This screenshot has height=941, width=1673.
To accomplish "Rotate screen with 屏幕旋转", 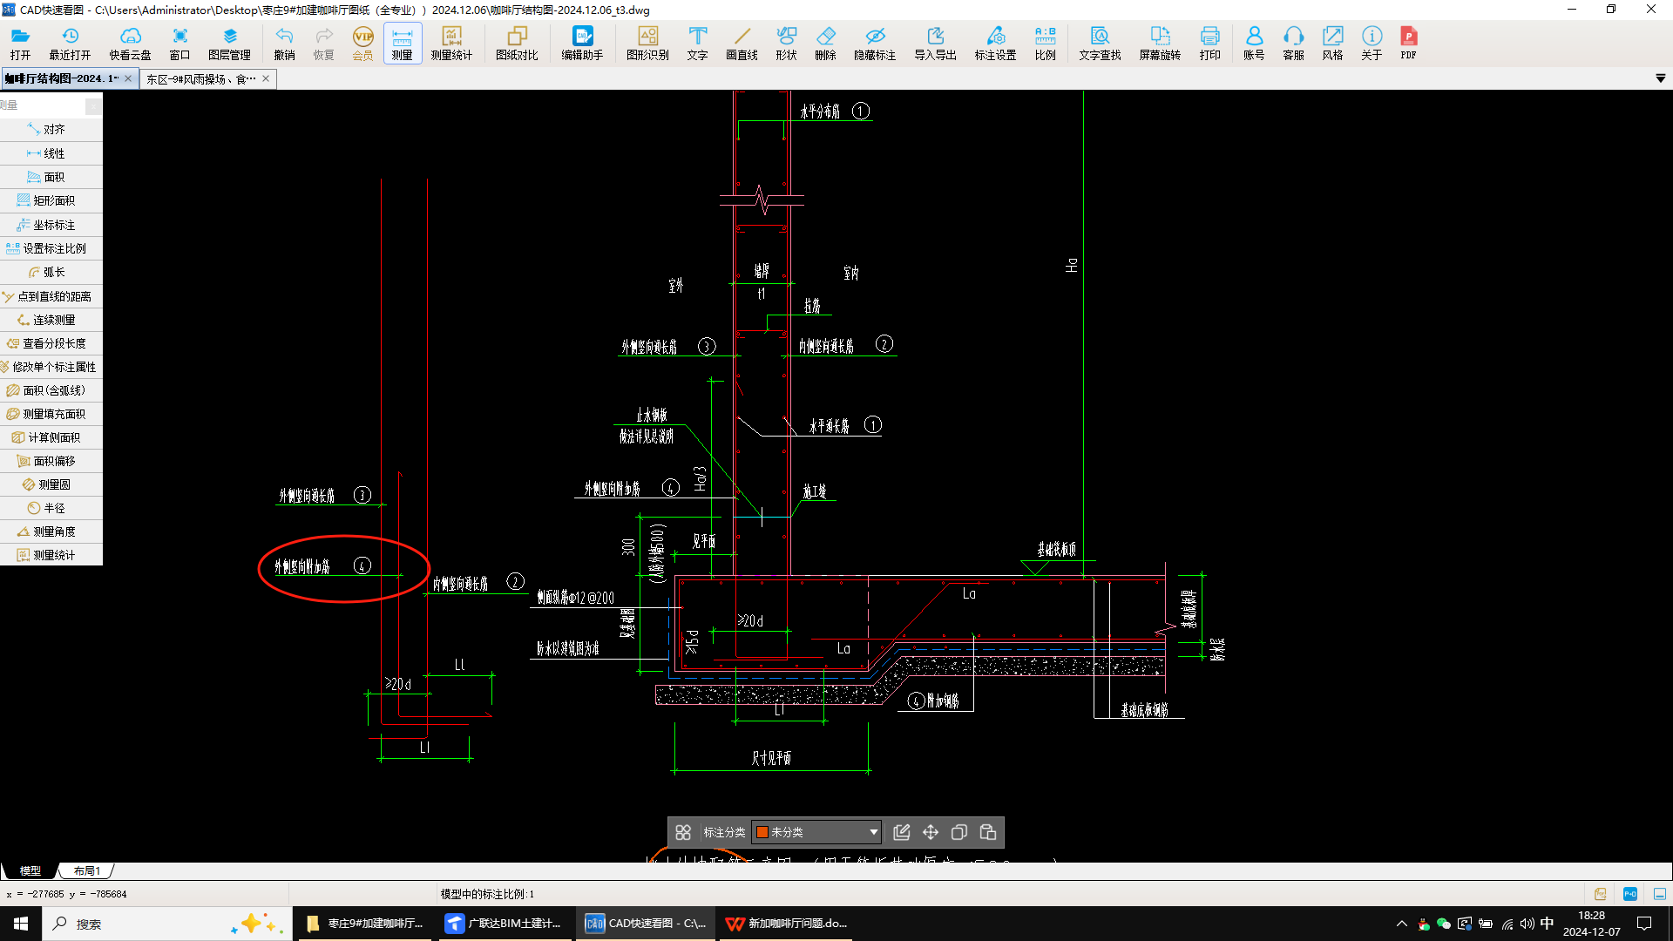I will [1160, 43].
